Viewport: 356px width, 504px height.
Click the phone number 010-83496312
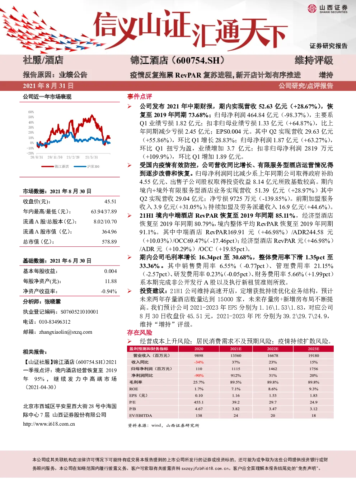(x=55, y=322)
